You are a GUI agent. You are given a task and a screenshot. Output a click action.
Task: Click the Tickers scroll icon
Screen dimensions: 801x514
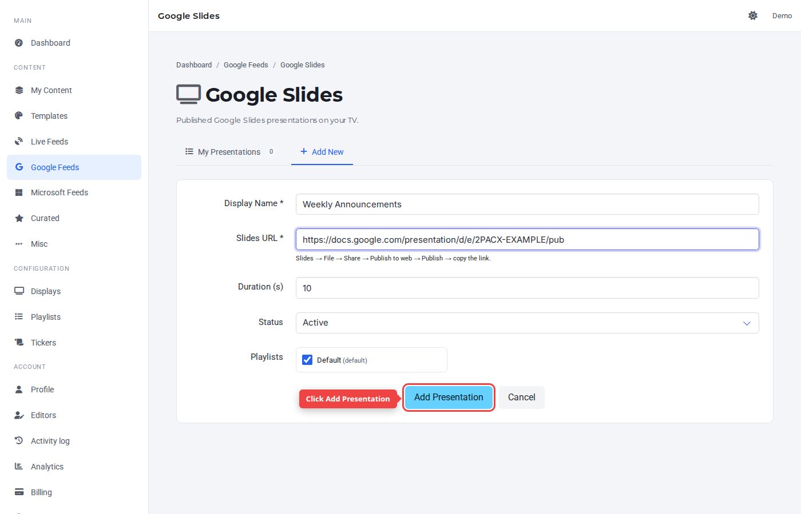coord(19,343)
